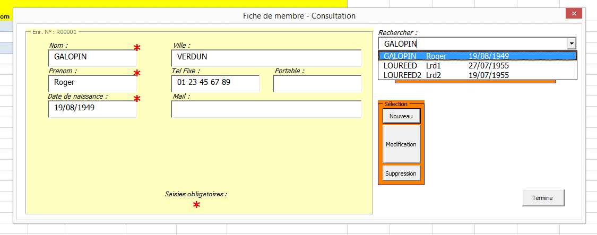Click the Nom label
Image resolution: width=597 pixels, height=235 pixels.
coord(58,45)
